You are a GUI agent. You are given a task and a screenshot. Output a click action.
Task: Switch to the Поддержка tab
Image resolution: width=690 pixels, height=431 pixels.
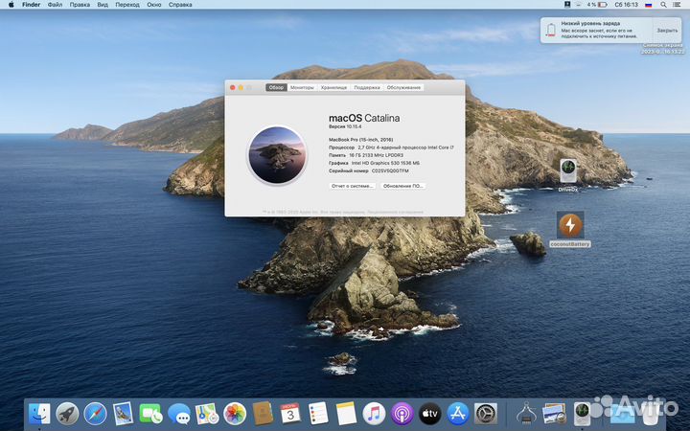coord(367,87)
